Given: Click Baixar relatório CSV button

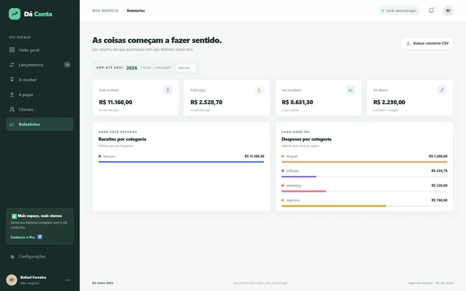Looking at the screenshot, I should [427, 43].
